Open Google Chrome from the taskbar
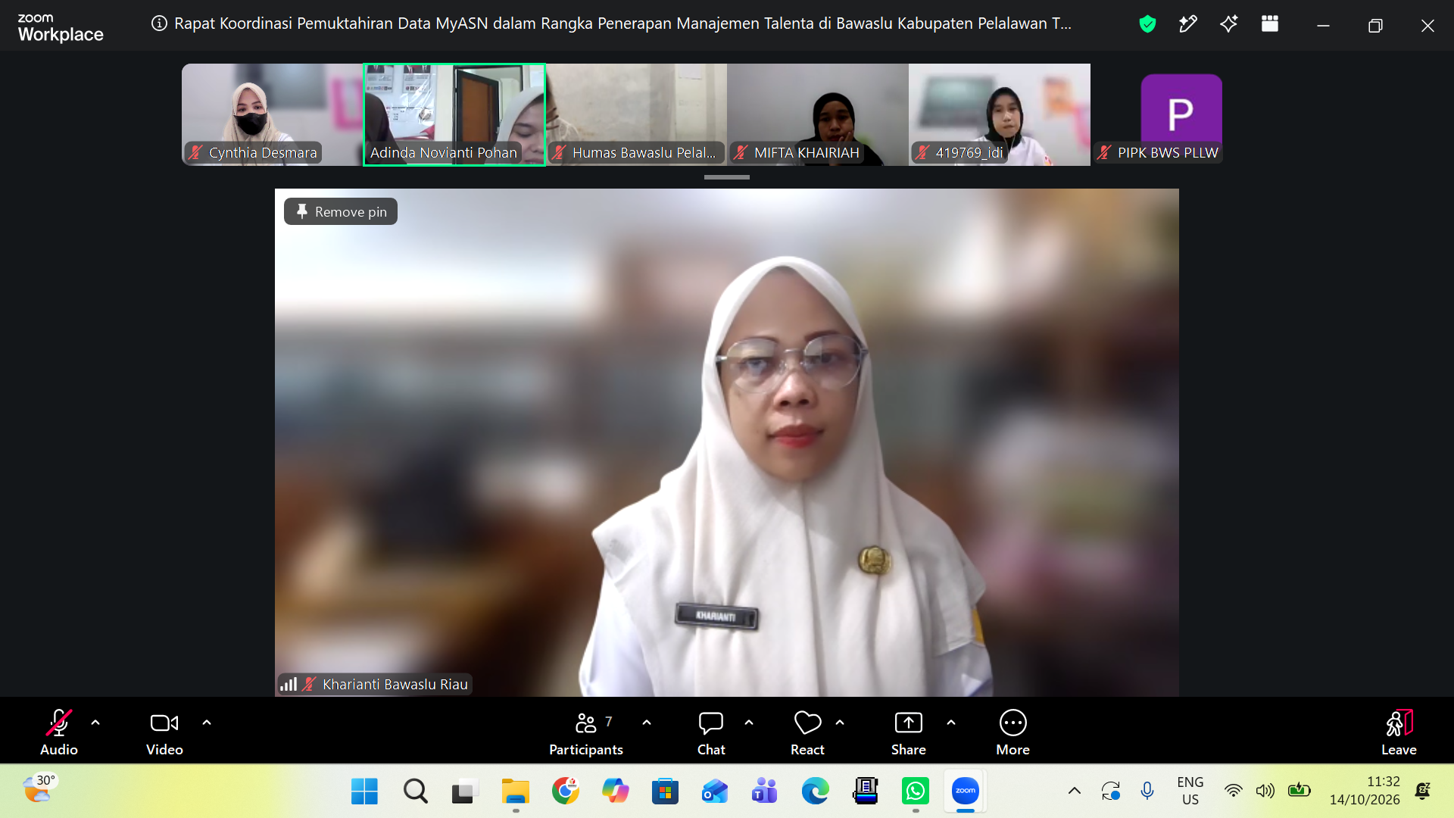The image size is (1454, 818). [x=566, y=791]
